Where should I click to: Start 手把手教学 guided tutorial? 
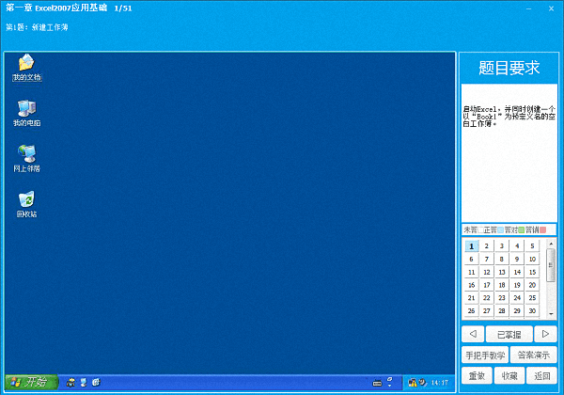485,355
